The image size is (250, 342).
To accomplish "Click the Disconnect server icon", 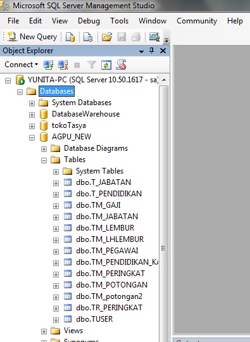I will point(63,65).
